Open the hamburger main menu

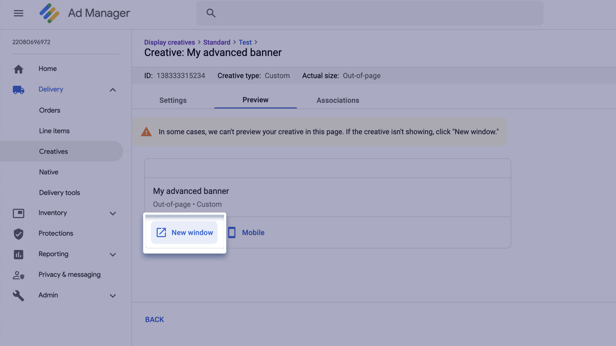click(x=19, y=14)
